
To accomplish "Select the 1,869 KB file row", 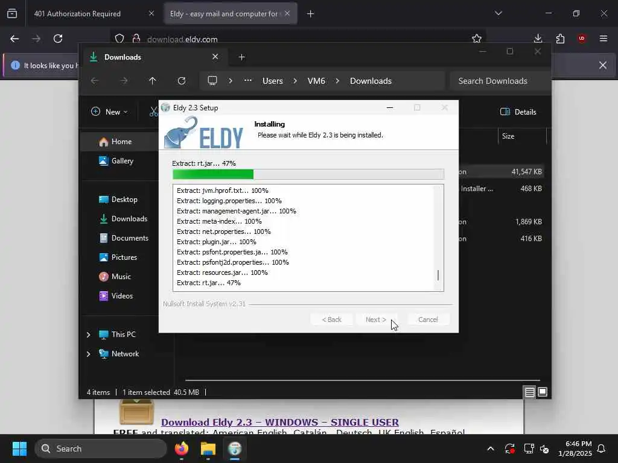I will point(502,222).
